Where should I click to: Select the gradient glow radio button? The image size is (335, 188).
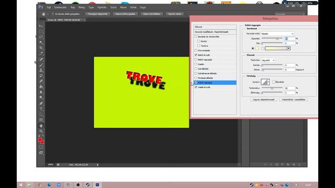click(x=263, y=49)
